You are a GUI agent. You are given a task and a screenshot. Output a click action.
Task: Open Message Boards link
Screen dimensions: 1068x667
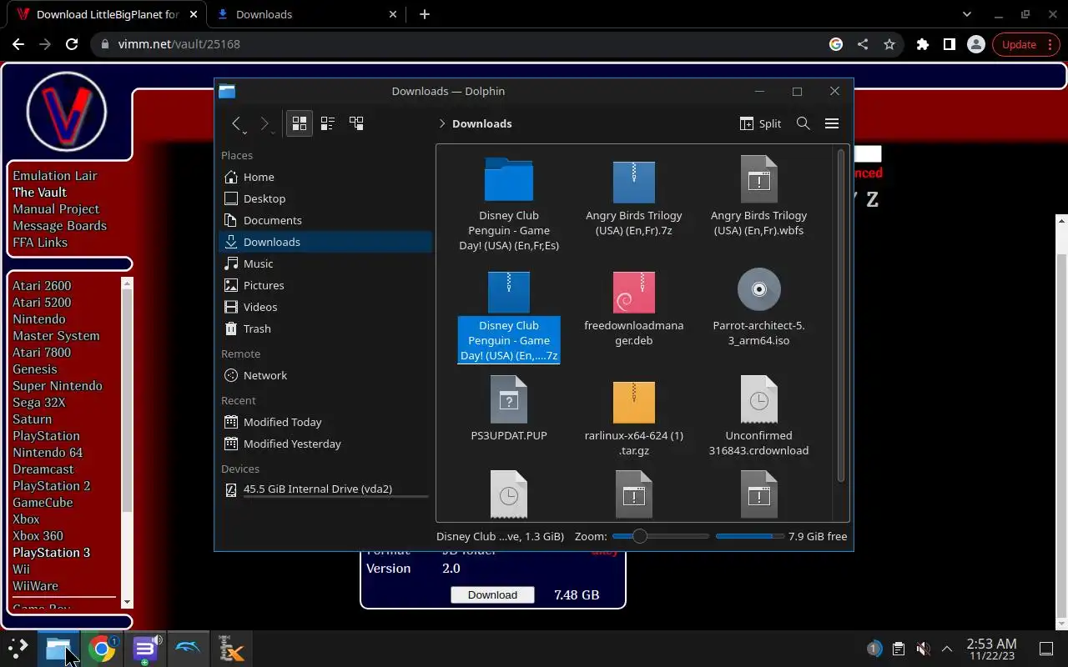[x=59, y=225]
